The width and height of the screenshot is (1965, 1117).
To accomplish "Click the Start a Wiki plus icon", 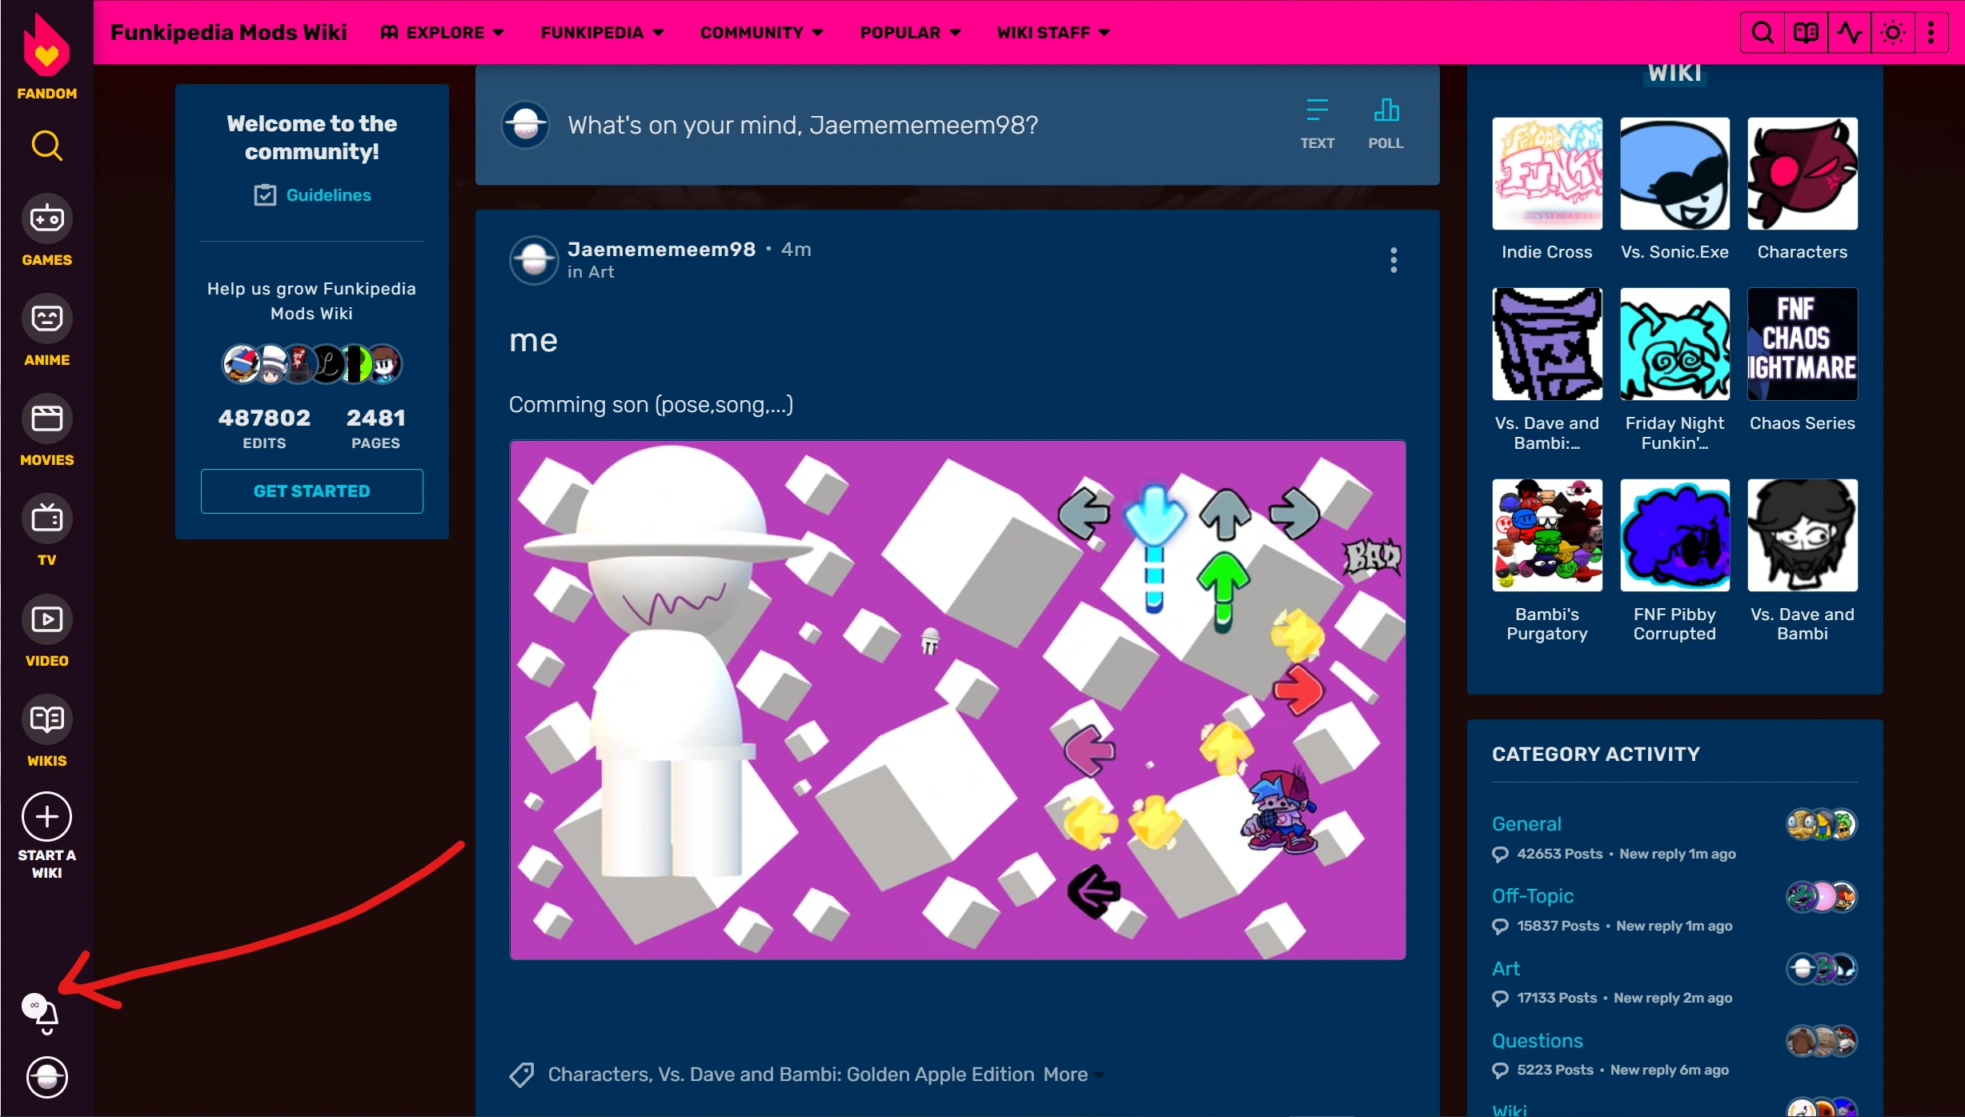I will tap(46, 817).
